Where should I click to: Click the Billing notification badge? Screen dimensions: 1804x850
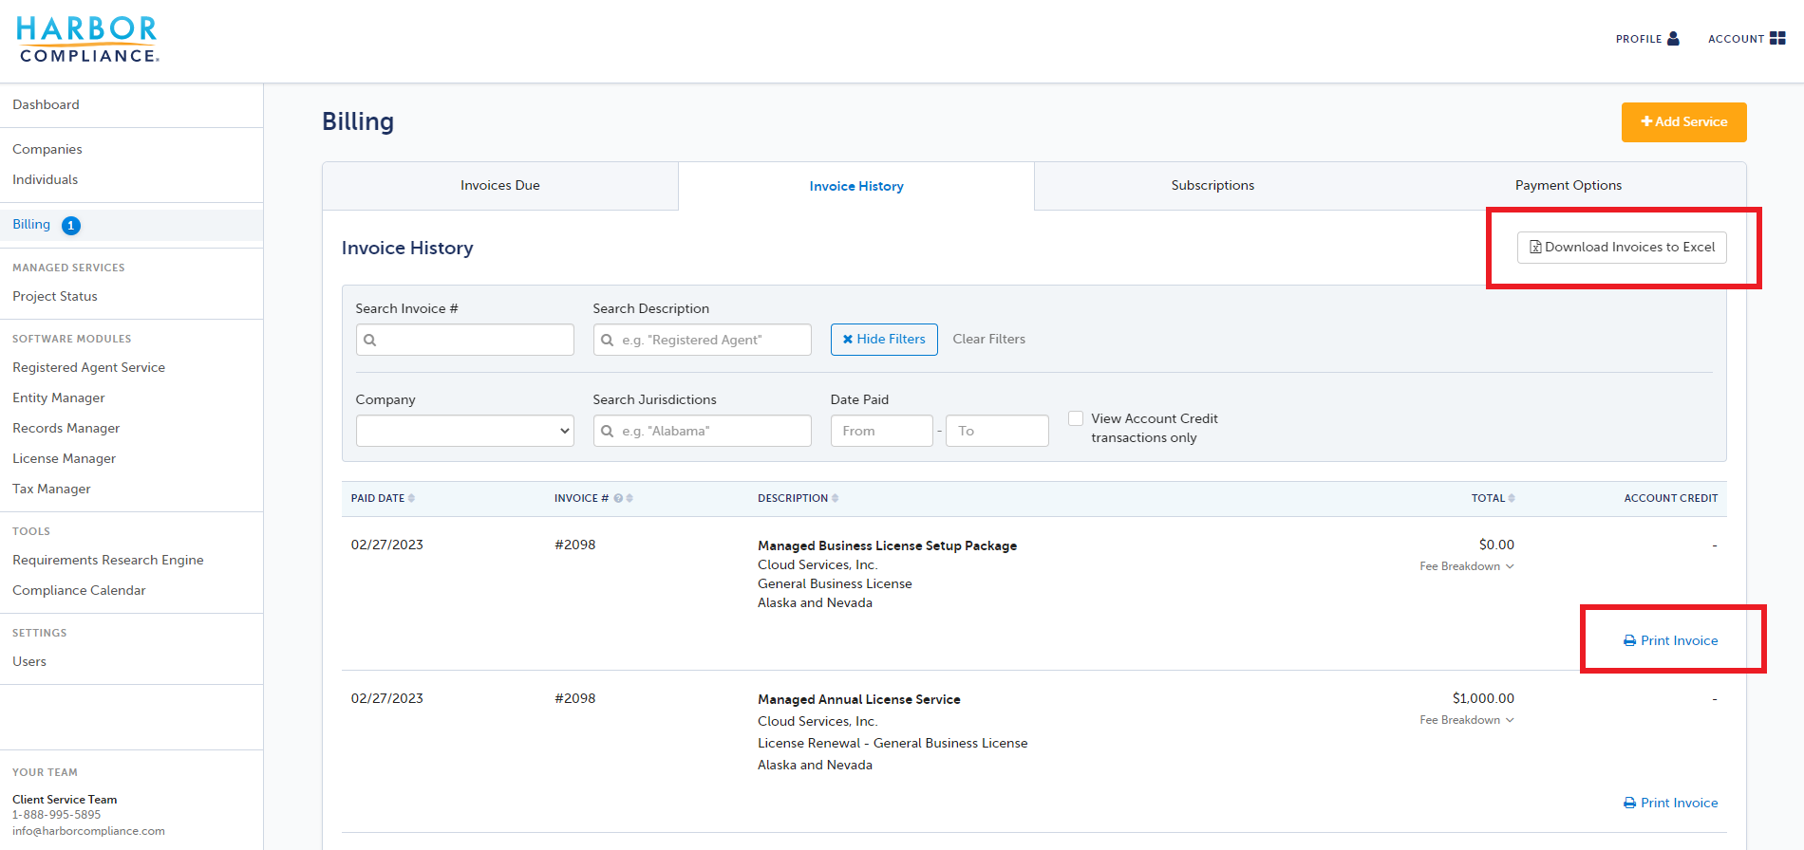(71, 226)
